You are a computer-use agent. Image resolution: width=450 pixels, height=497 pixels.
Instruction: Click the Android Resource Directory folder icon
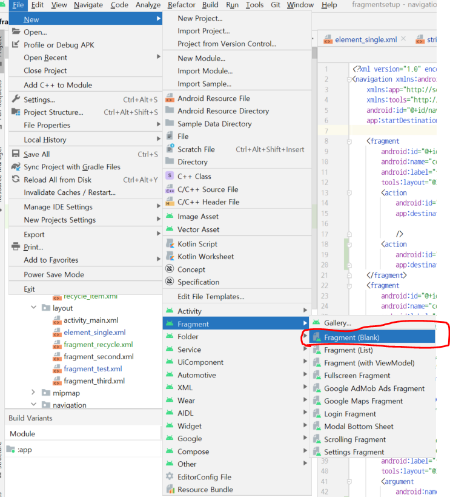pyautogui.click(x=170, y=110)
